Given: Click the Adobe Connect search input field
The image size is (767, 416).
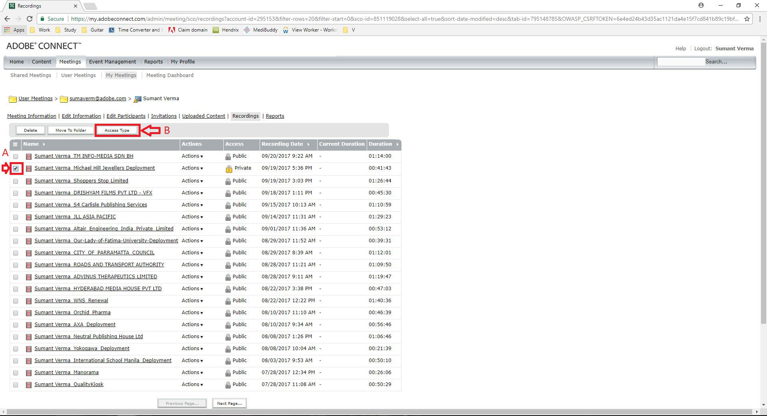Looking at the screenshot, I should [681, 62].
